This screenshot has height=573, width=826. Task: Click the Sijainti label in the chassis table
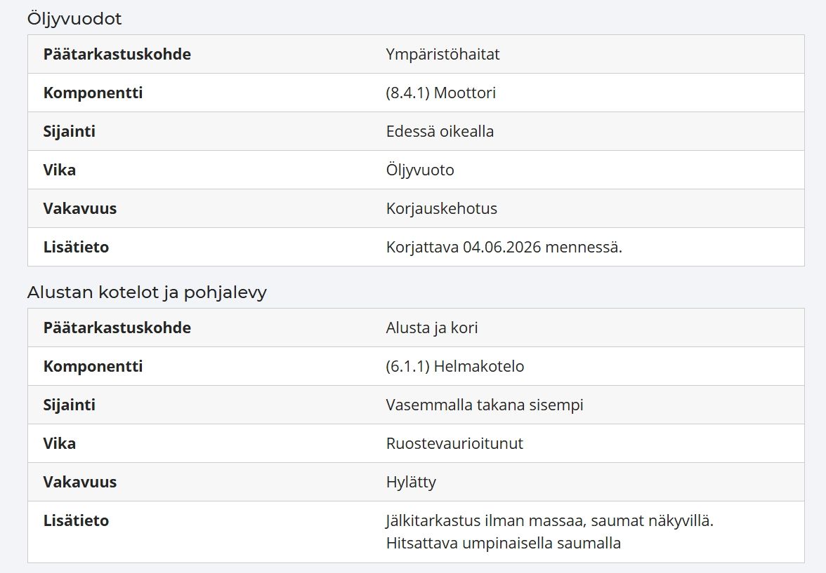coord(70,405)
